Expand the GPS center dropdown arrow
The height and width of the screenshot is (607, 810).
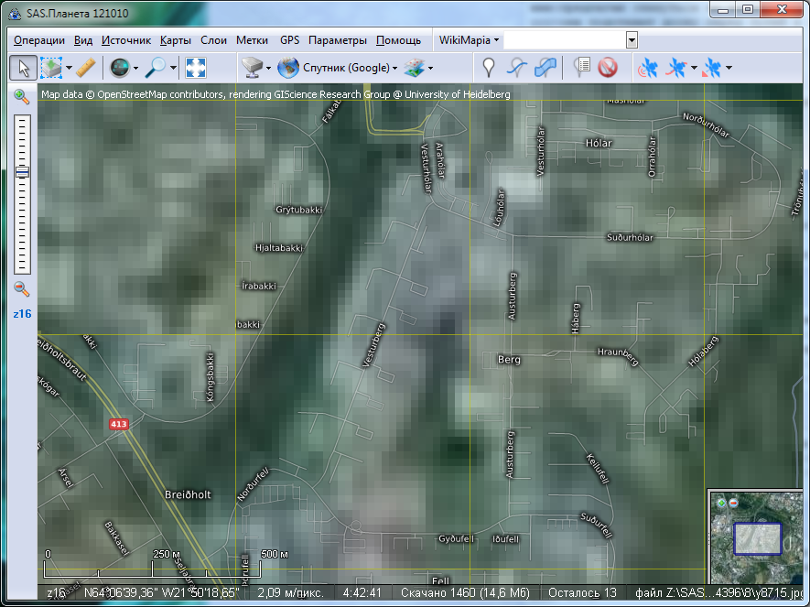(729, 68)
